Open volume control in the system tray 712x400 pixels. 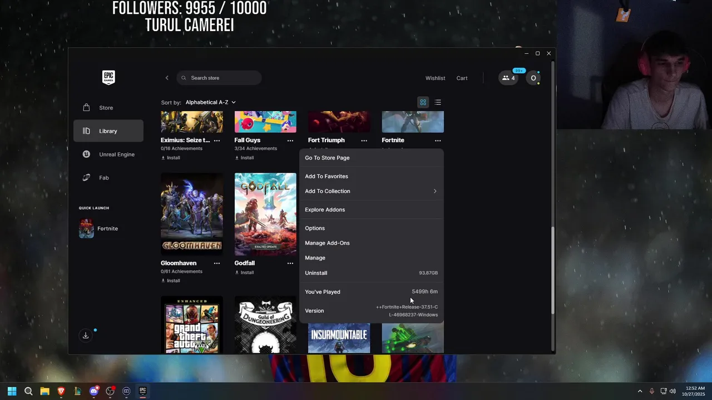click(673, 391)
